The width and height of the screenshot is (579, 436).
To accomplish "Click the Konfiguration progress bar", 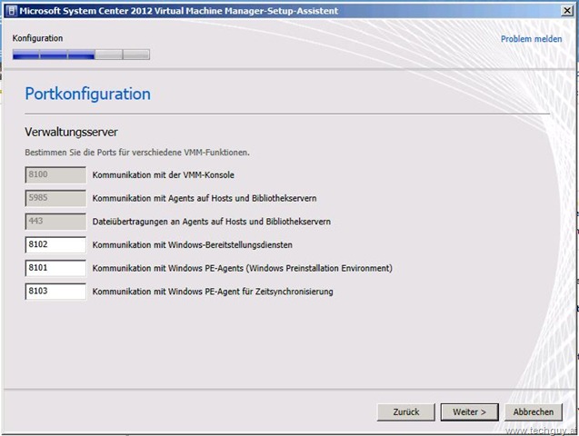I will 81,54.
